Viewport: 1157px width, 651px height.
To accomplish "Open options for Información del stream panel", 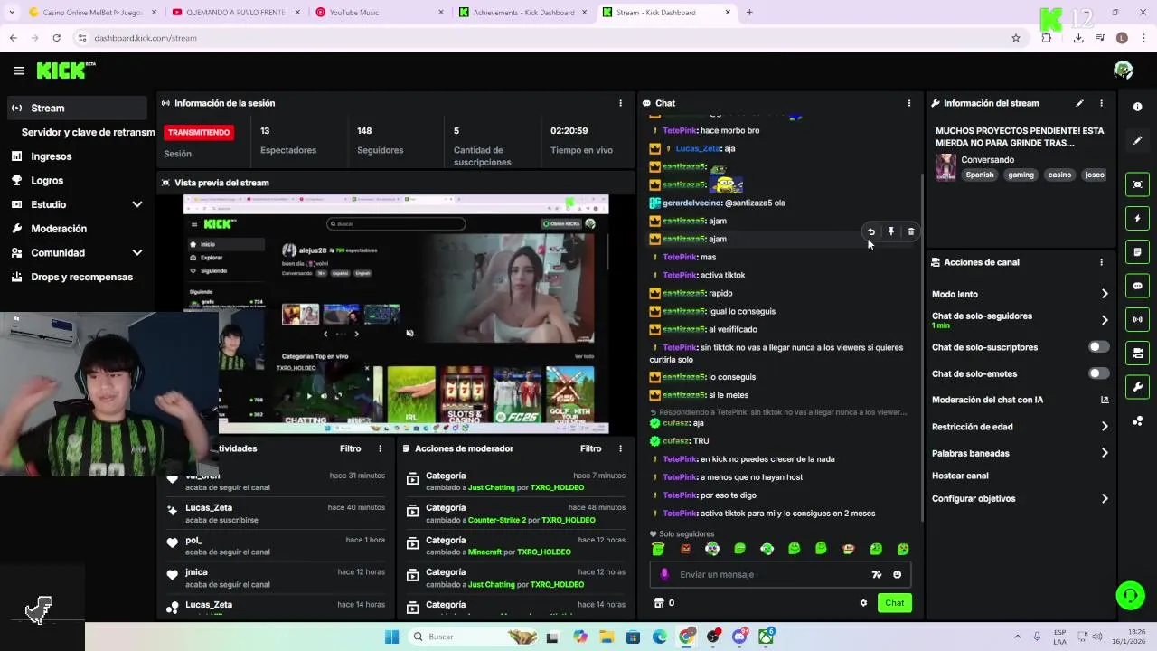I will click(1101, 103).
